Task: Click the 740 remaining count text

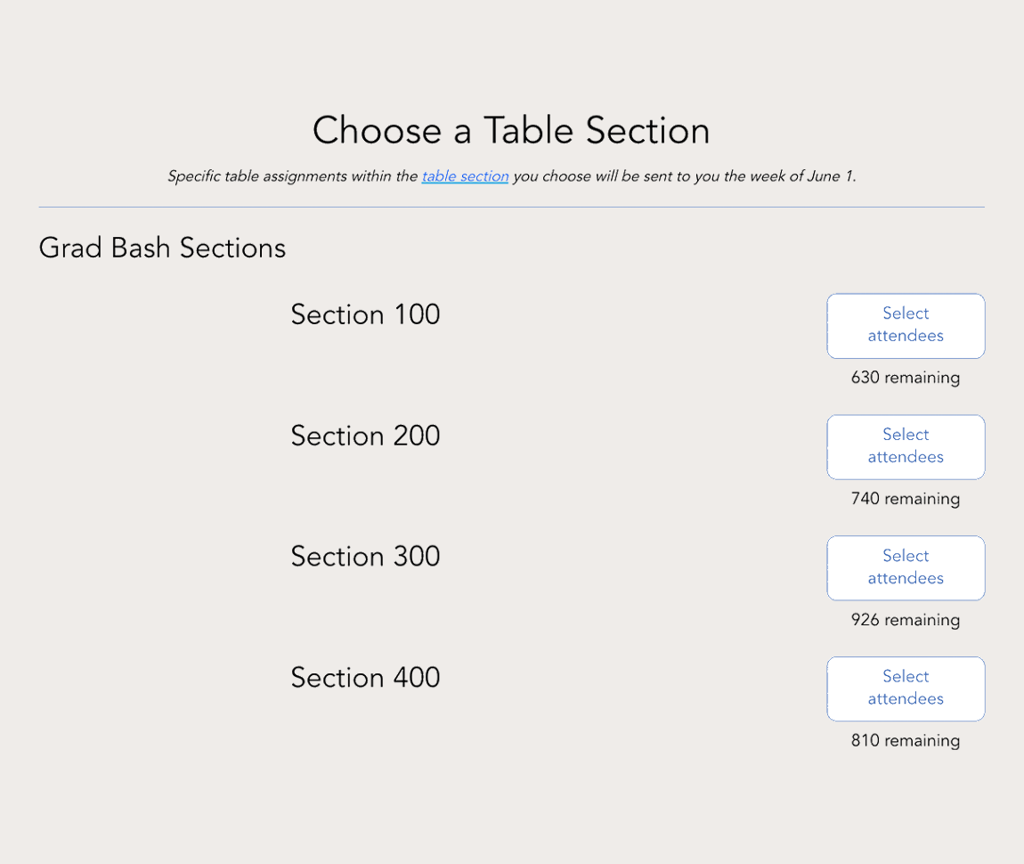Action: click(906, 499)
